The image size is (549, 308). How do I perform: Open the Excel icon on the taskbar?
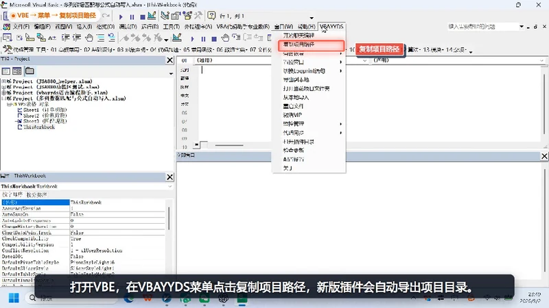pos(242,298)
